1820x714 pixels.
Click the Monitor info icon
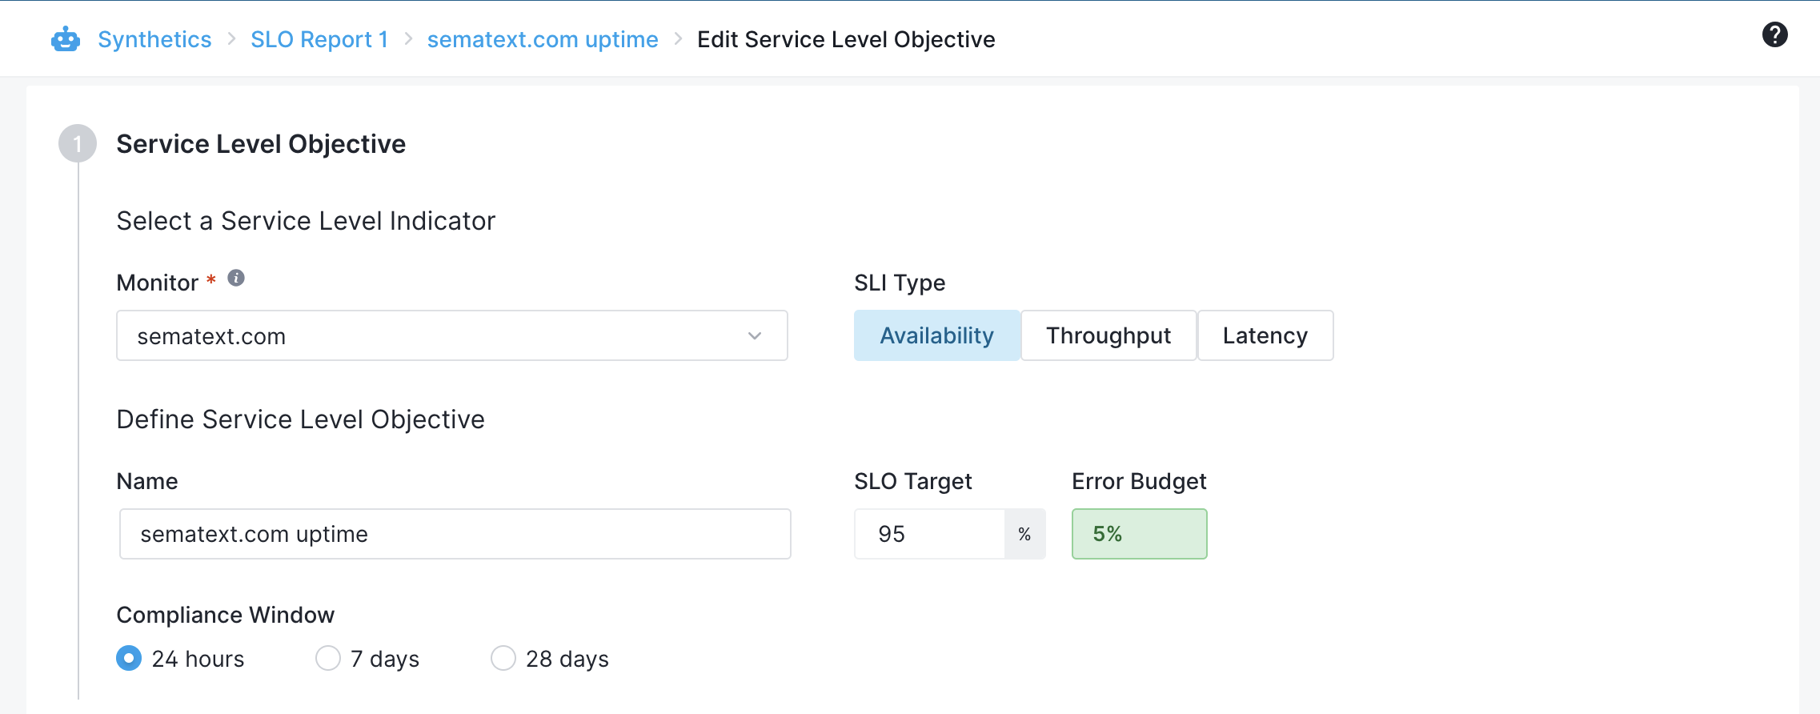(x=236, y=278)
